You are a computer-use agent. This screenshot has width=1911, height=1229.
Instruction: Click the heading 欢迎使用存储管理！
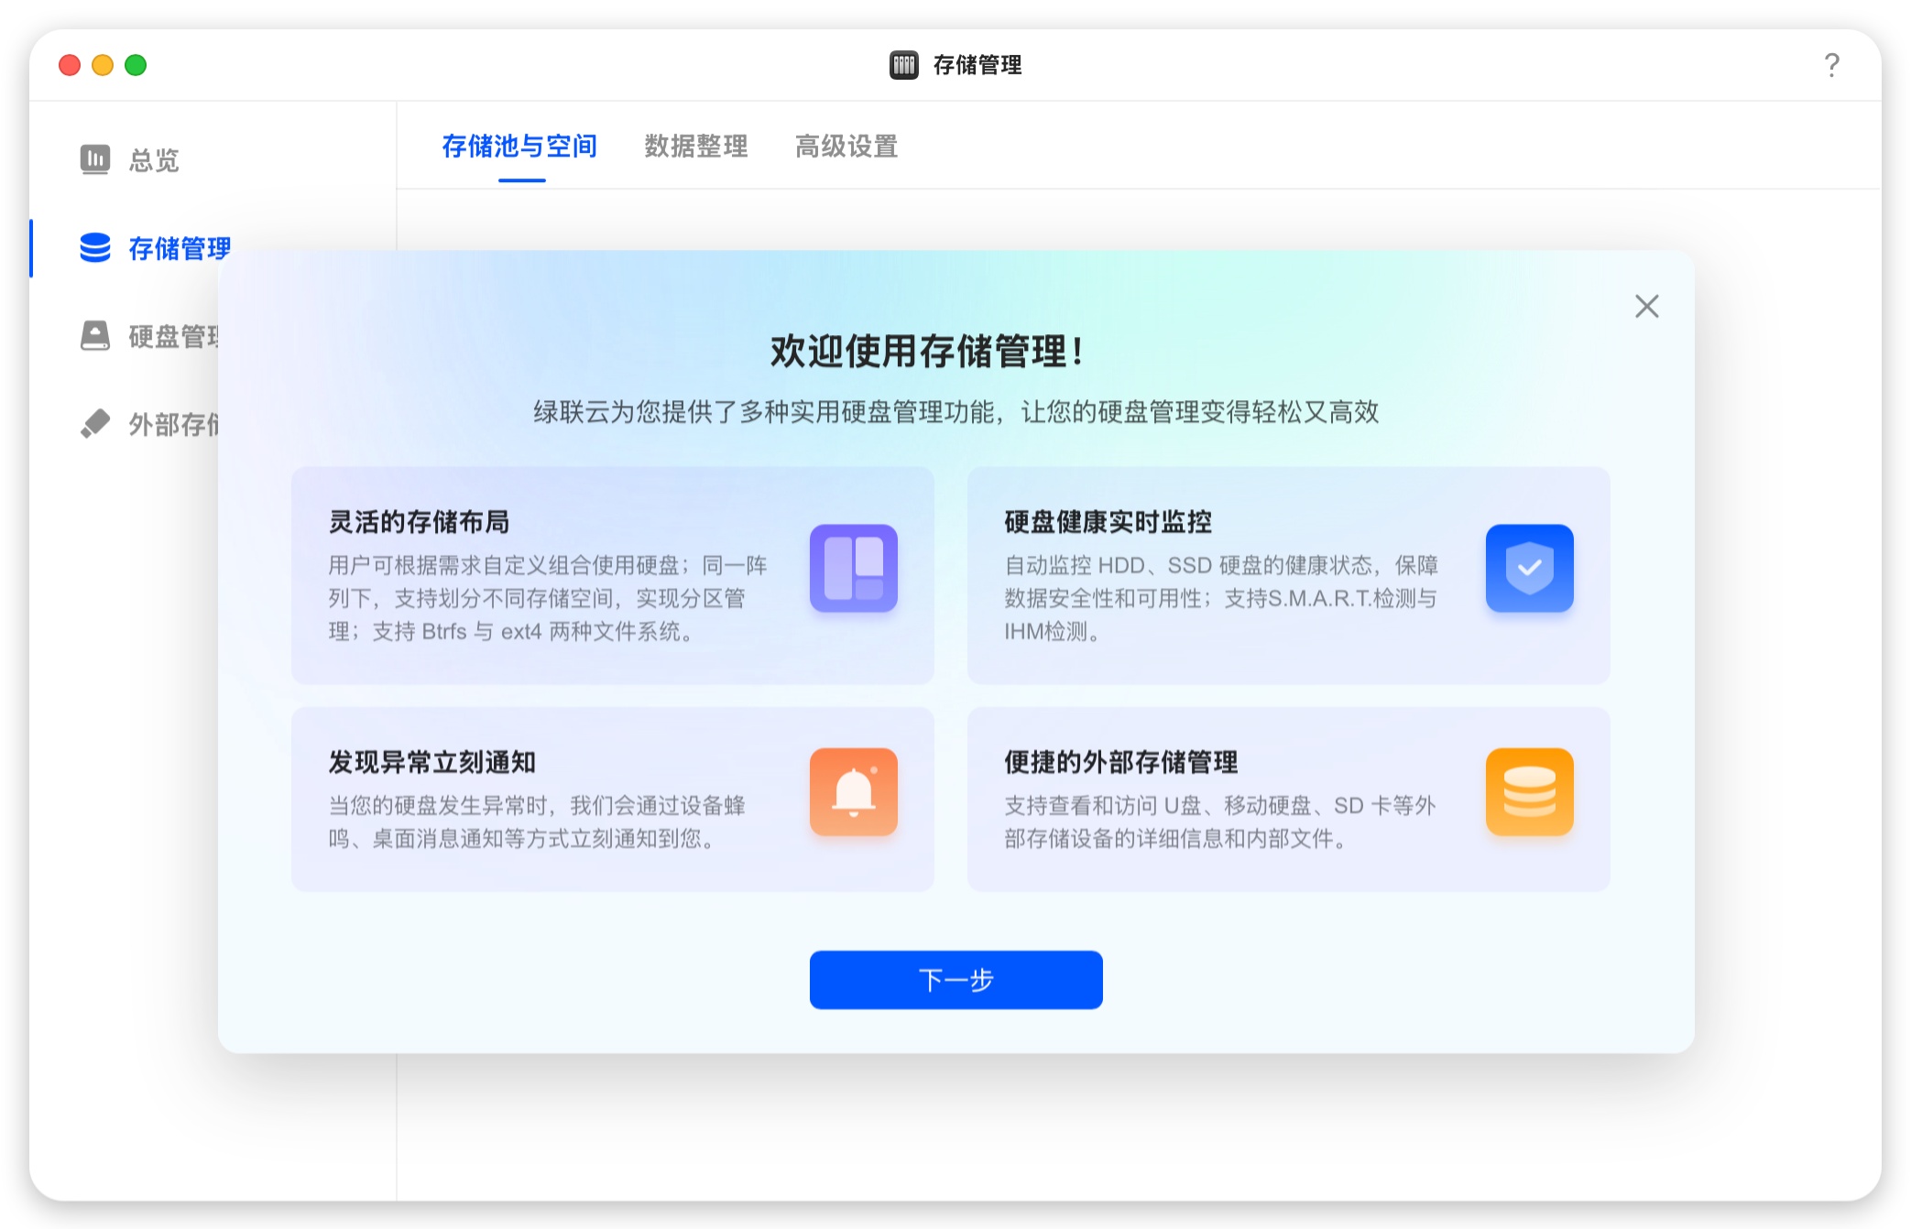928,352
